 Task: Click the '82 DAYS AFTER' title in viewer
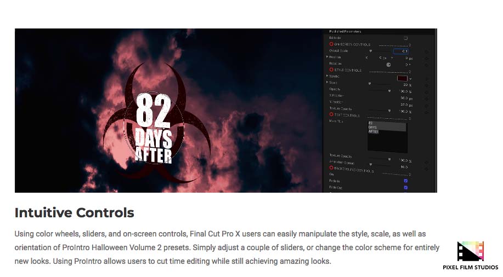coord(154,128)
